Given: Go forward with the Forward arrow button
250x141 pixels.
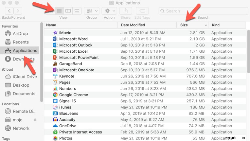Looking at the screenshot, I should pos(18,11).
